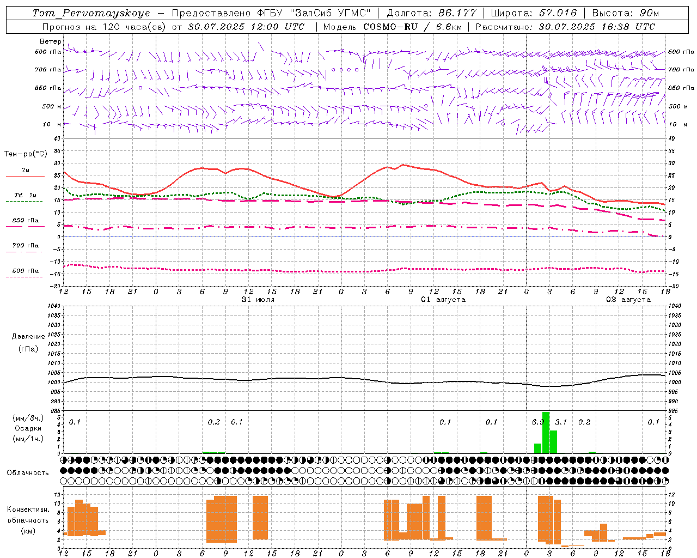
Task: Click the 3.1 precipitation amount
Action: pos(561,422)
